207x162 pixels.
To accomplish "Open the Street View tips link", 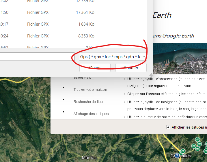I will point(82,78).
